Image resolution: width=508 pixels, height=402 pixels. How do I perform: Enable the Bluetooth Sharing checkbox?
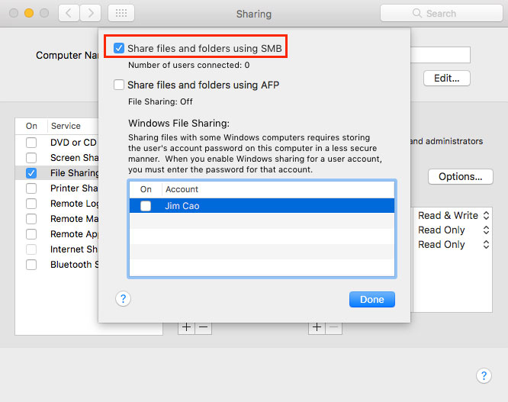click(x=31, y=265)
